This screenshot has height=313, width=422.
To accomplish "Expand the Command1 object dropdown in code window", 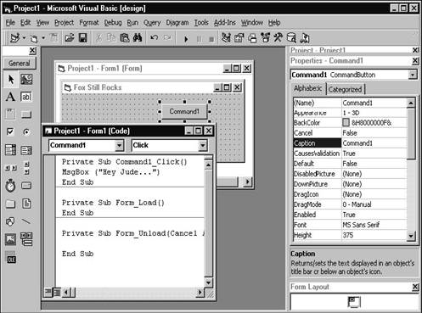I will (x=120, y=145).
